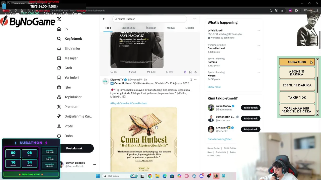
Task: Follow Schedir account
Action: coord(251,129)
